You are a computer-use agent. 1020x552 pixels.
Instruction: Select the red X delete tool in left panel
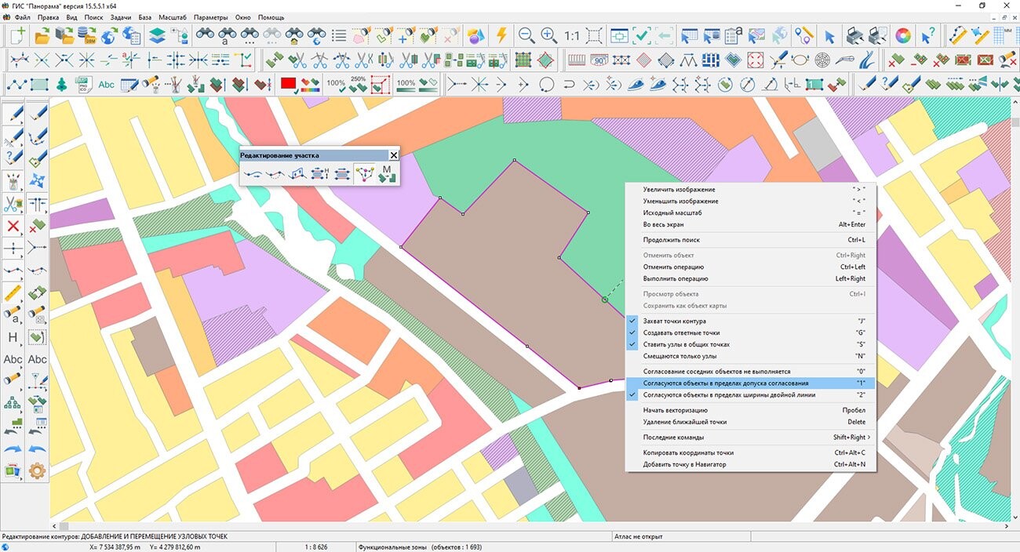coord(13,227)
